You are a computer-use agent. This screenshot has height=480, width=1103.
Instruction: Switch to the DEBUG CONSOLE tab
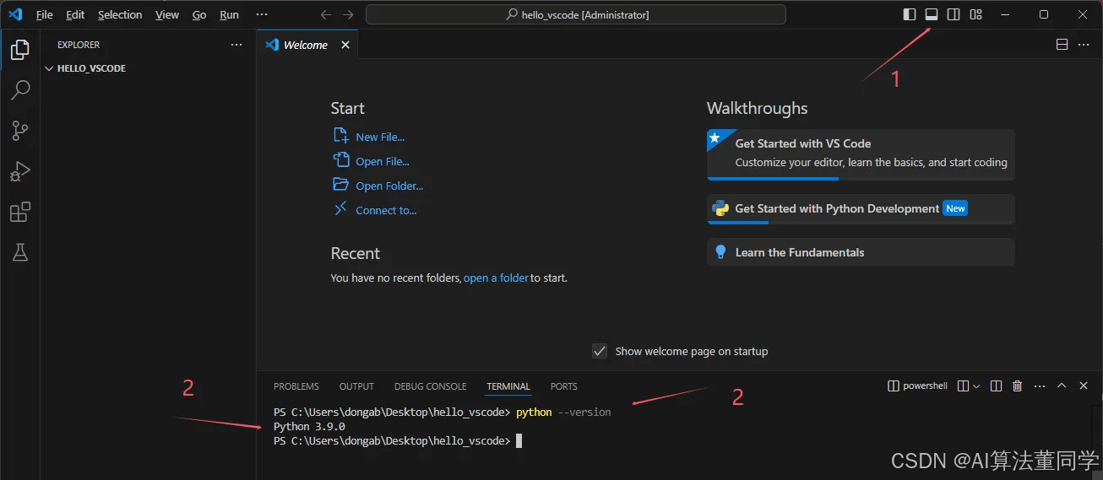coord(430,386)
